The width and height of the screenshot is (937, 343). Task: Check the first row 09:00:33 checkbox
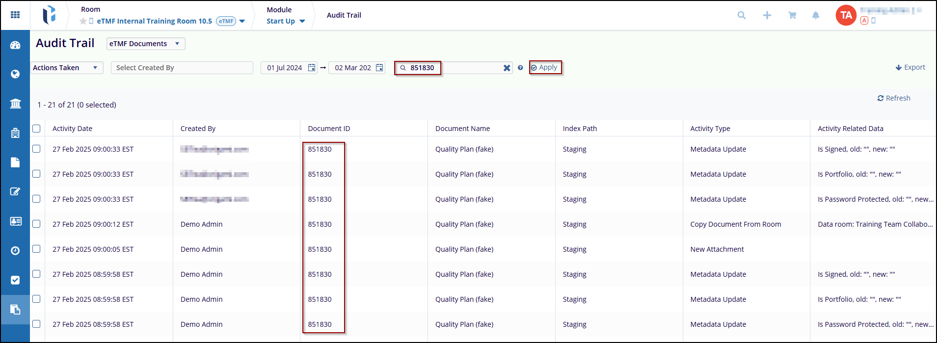click(36, 149)
